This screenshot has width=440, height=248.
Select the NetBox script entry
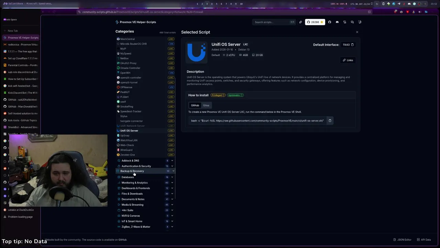pos(146,58)
